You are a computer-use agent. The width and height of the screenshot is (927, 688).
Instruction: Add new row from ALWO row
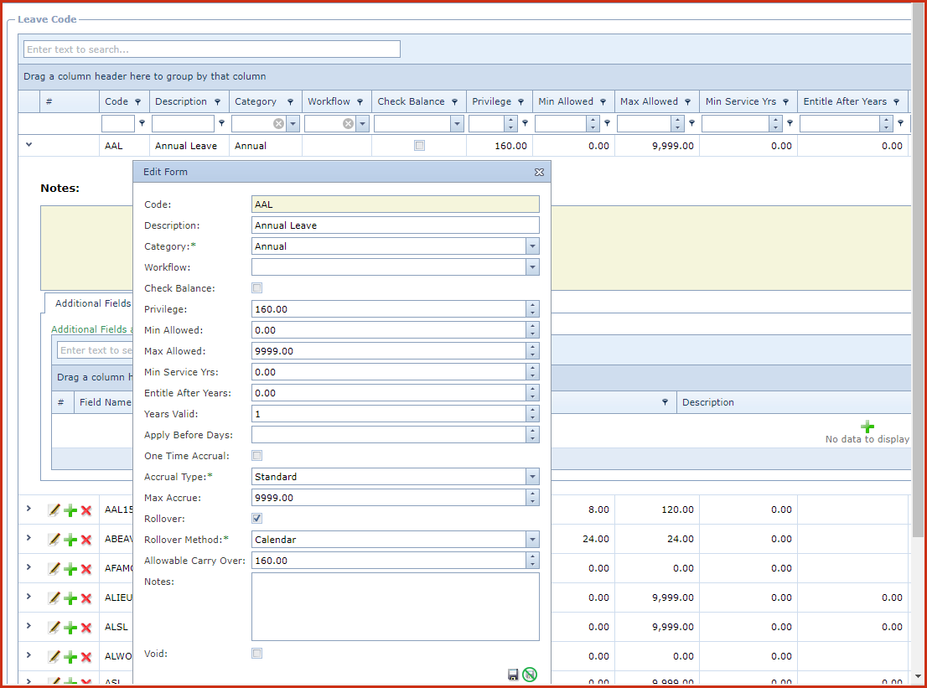coord(70,657)
